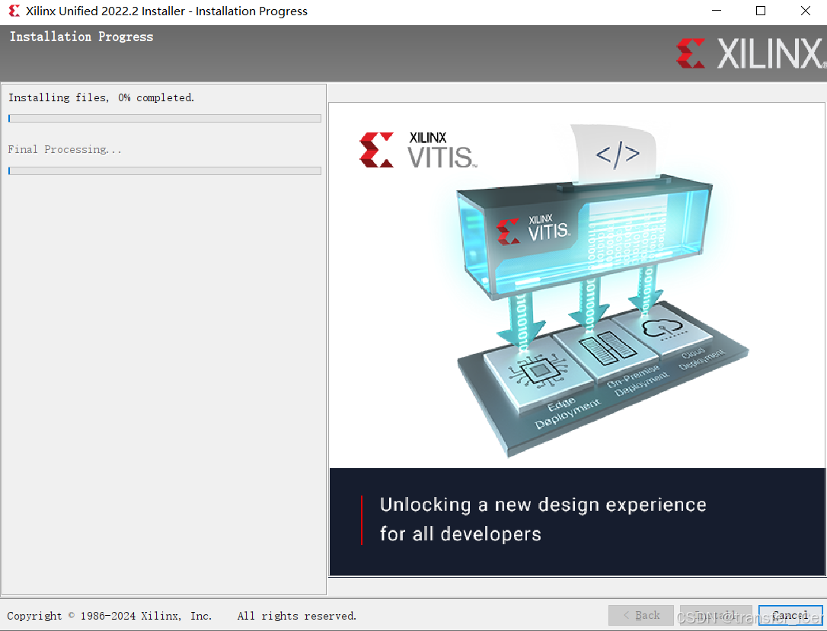The height and width of the screenshot is (631, 827).
Task: Close the installer window
Action: (x=806, y=11)
